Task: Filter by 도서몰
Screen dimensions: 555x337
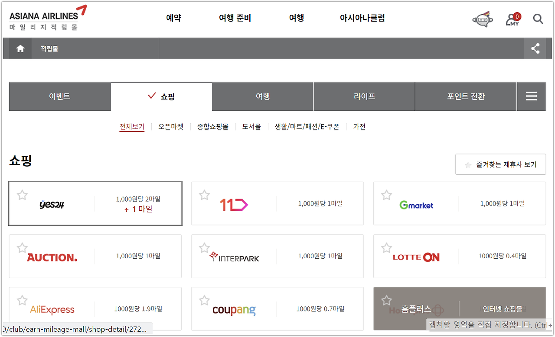Action: pos(251,127)
